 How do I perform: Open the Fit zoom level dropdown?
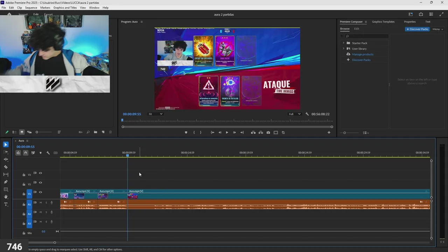tap(155, 114)
